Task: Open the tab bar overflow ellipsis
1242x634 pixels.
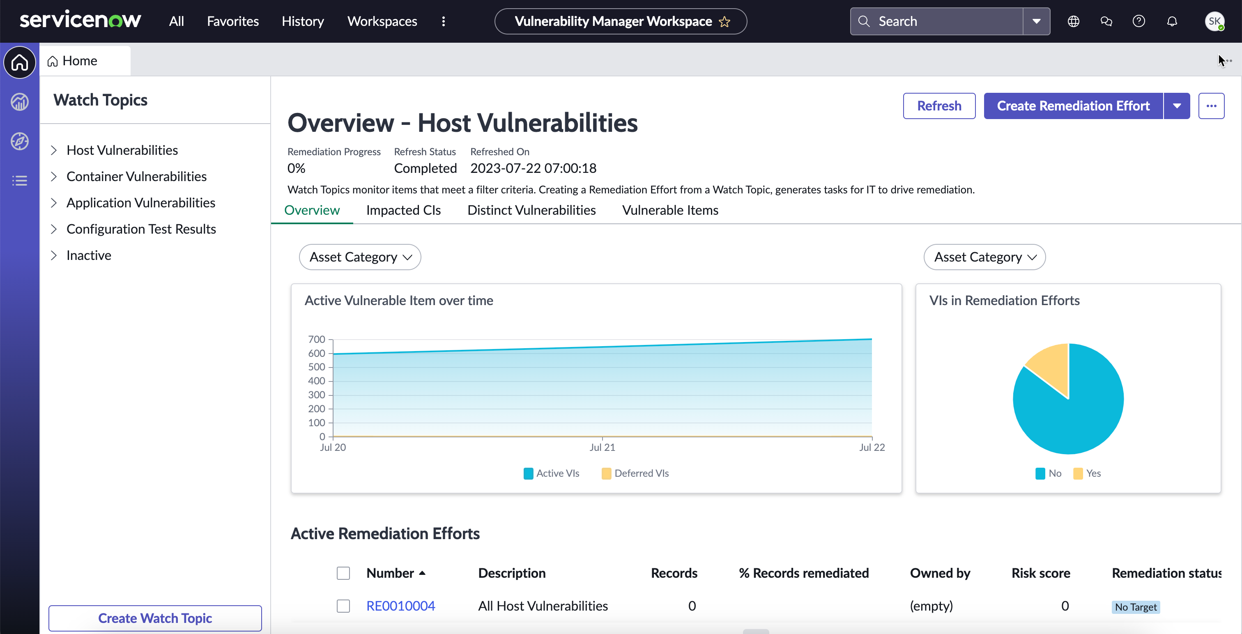Action: (x=1228, y=61)
